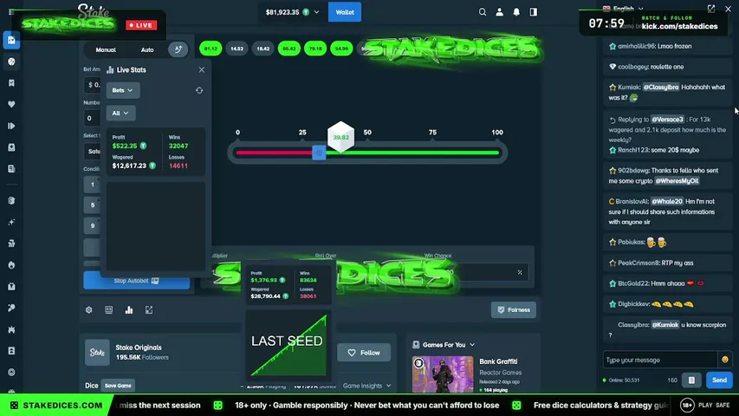Follow Stake Originals
The image size is (739, 416).
(x=364, y=353)
